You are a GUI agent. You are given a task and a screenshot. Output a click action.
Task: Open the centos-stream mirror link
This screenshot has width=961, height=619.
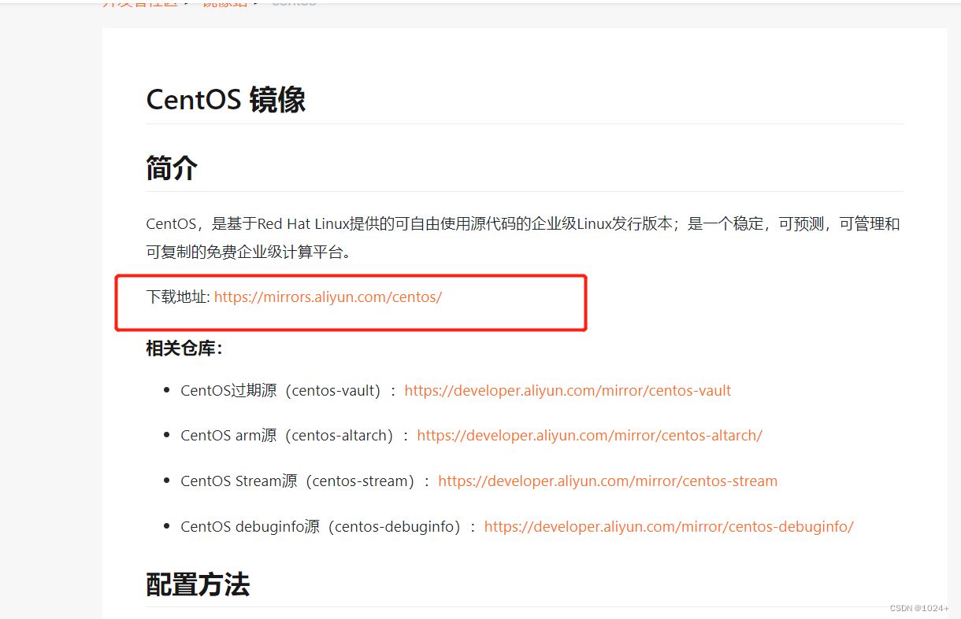coord(608,481)
